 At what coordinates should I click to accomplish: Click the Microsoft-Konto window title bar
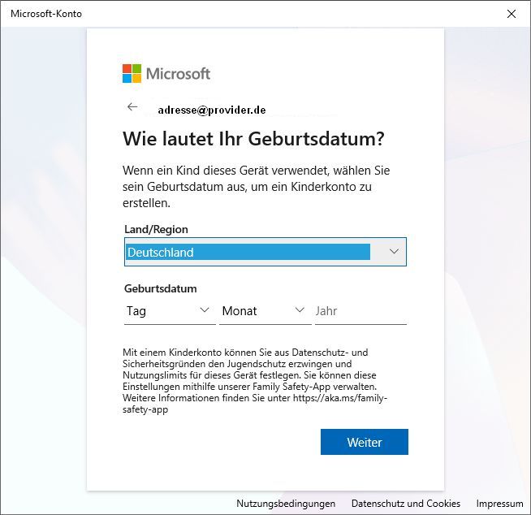coord(244,14)
